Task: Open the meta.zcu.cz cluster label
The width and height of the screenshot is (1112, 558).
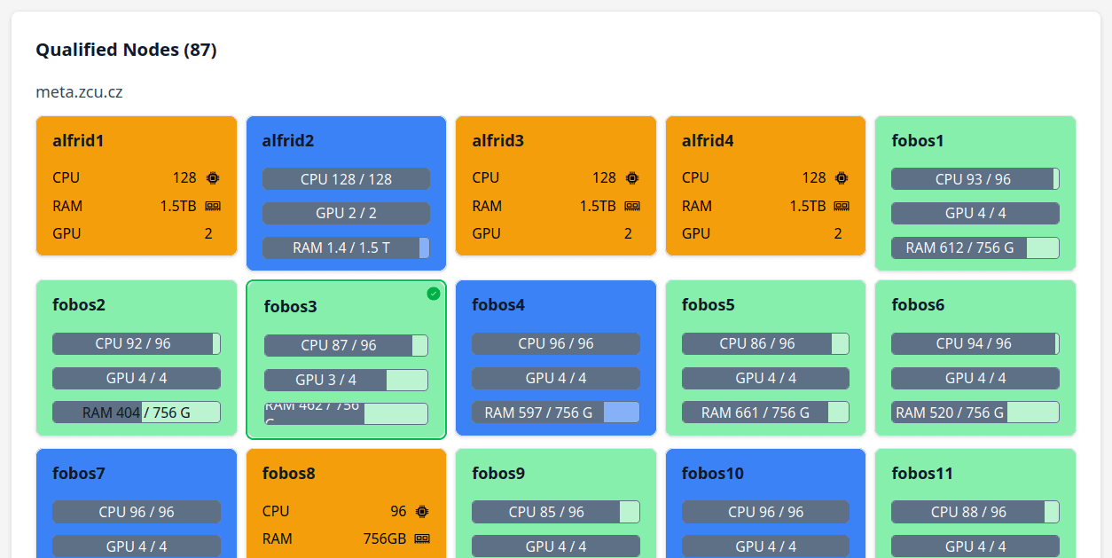Action: [x=79, y=92]
